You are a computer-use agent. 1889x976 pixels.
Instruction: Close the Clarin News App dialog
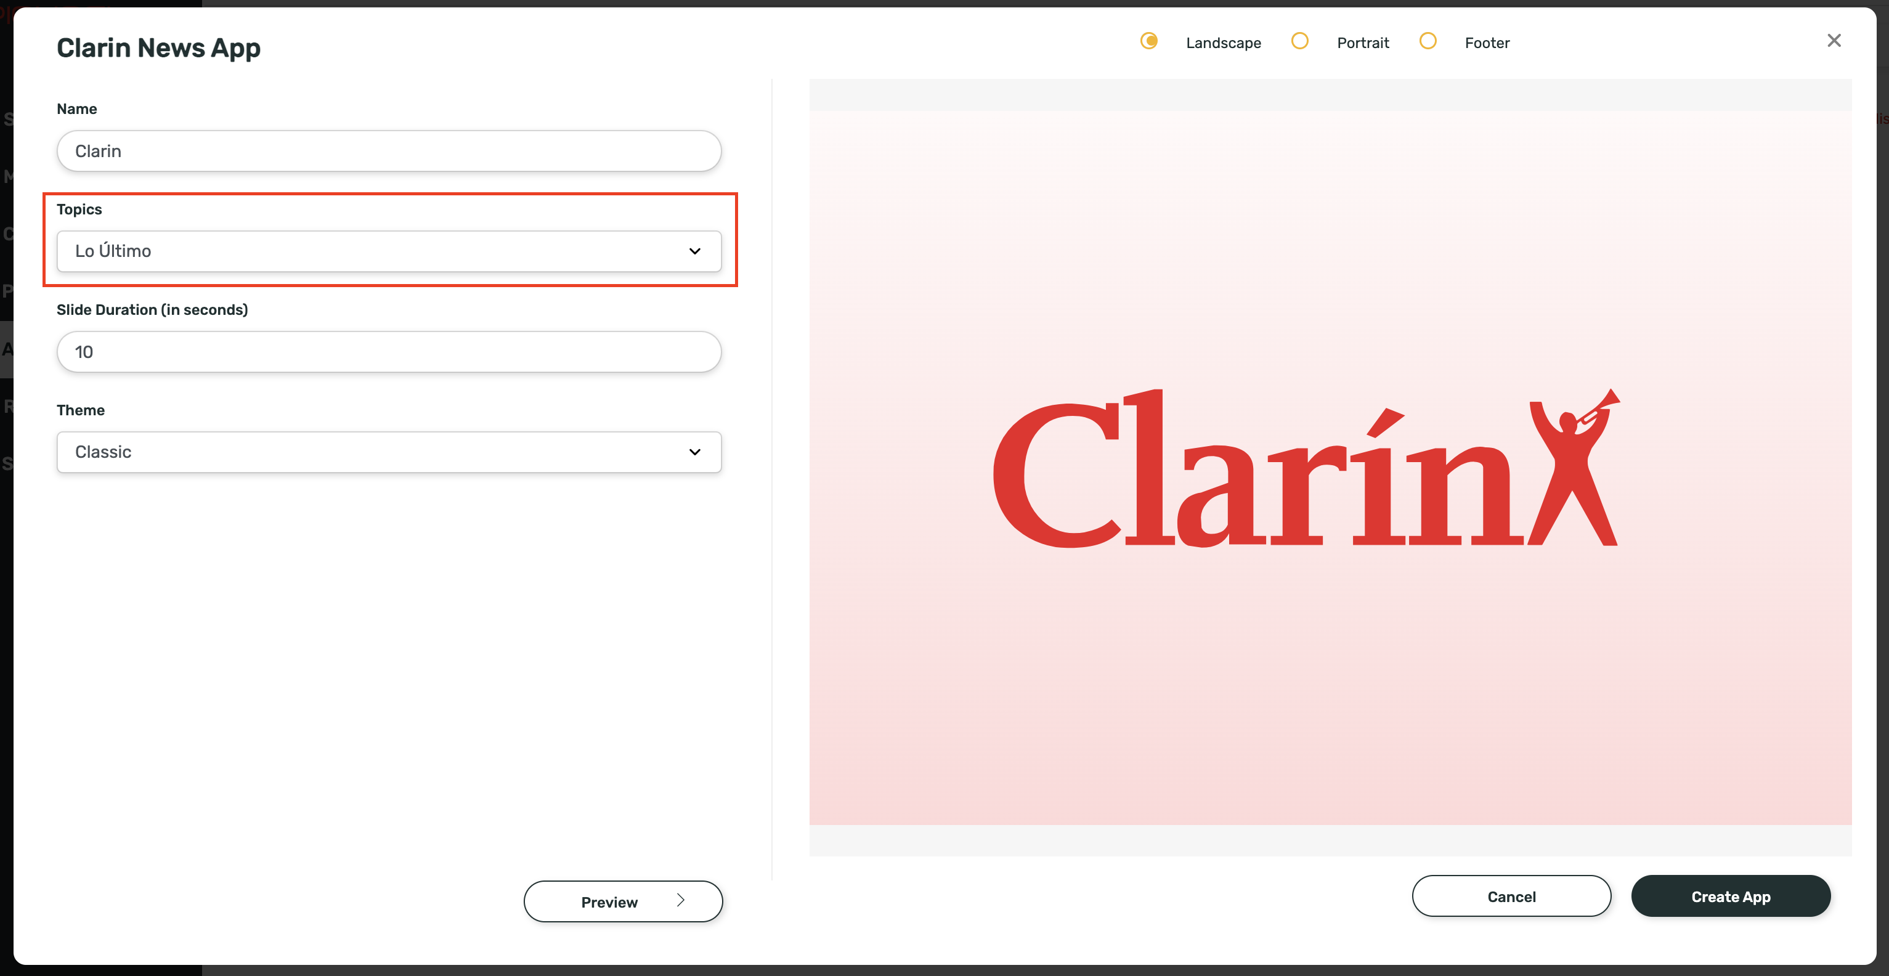point(1834,41)
